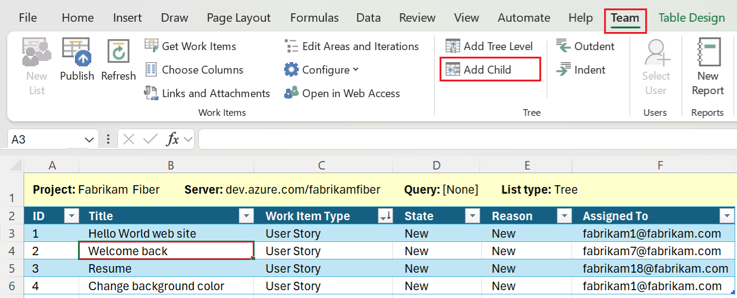
Task: Open the State column filter dropdown
Action: 472,216
